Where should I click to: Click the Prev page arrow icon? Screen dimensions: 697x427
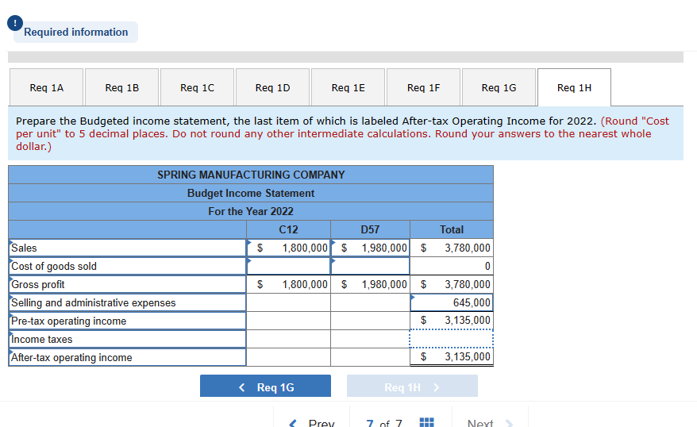[x=293, y=423]
